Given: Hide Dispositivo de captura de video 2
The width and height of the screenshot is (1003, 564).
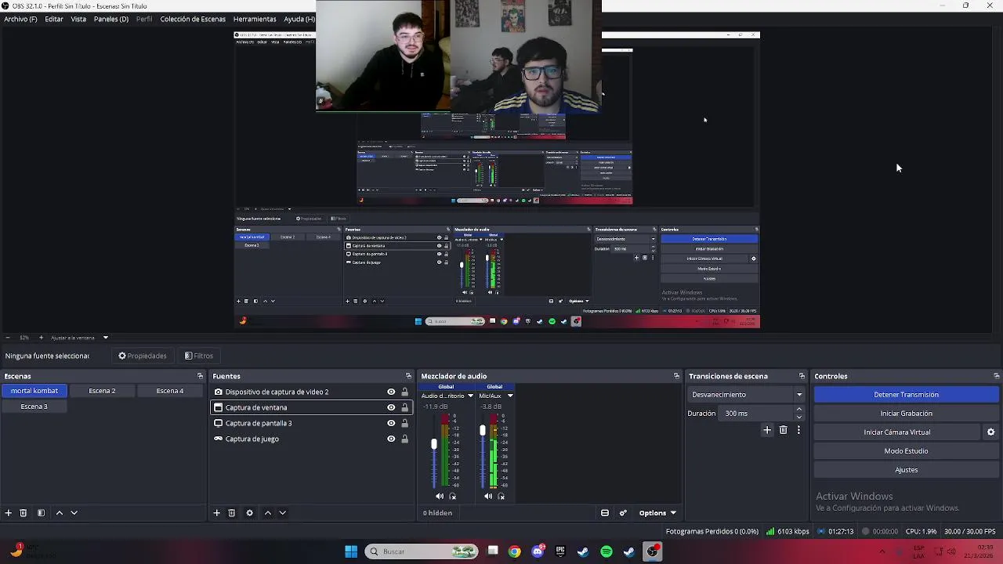Looking at the screenshot, I should coord(391,392).
